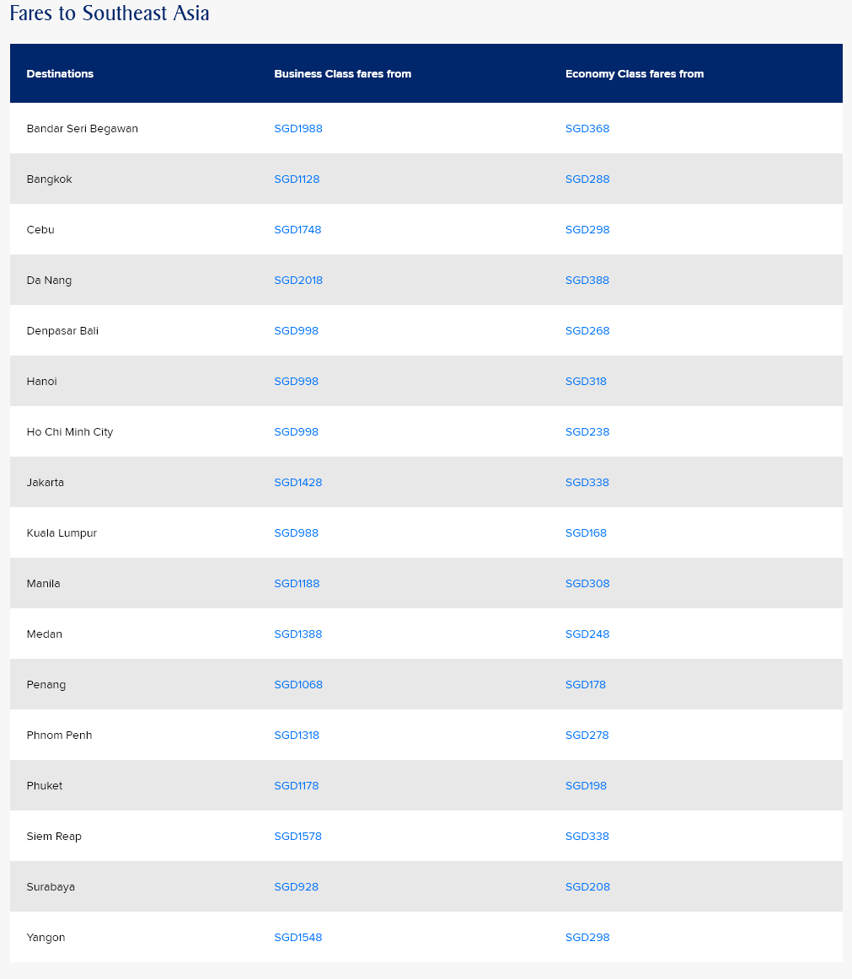Select Cebu Business Class fare SGD1748
This screenshot has width=852, height=979.
tap(297, 230)
